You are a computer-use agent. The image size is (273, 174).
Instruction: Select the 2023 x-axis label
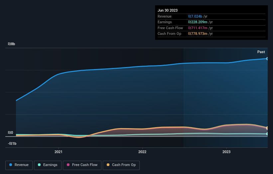pos(226,152)
